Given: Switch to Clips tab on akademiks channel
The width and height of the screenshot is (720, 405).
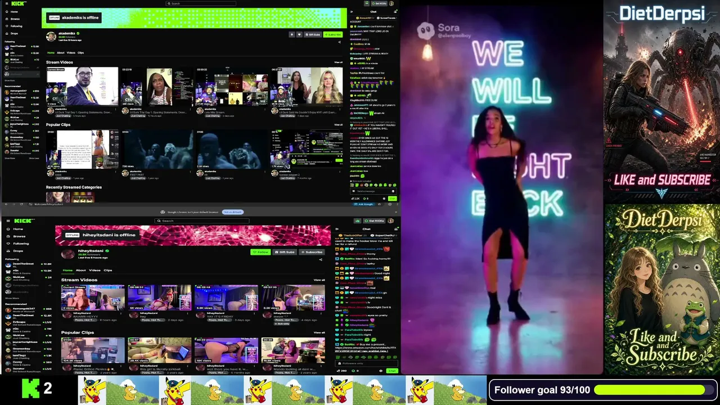Looking at the screenshot, I should pos(80,53).
